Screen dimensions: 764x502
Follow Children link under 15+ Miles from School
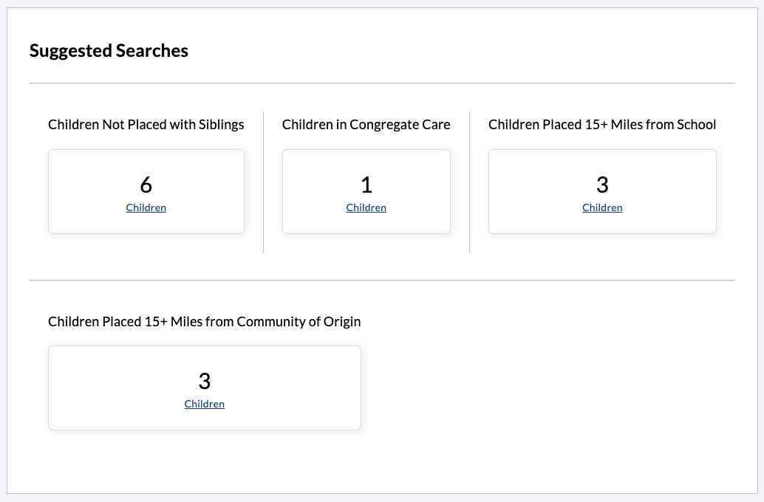pos(602,208)
